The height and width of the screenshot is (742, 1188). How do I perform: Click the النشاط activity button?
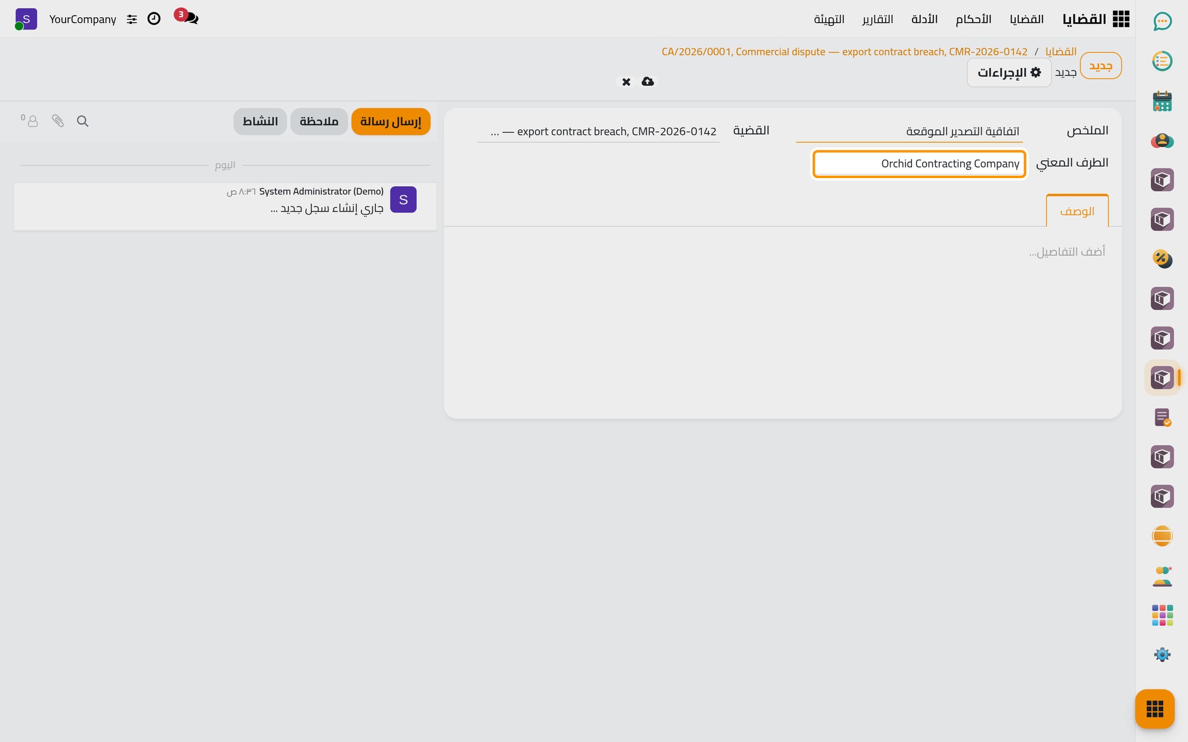[x=260, y=121]
